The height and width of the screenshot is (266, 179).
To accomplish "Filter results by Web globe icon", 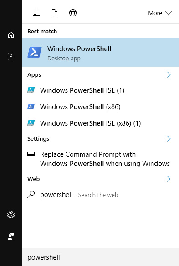I will click(73, 13).
